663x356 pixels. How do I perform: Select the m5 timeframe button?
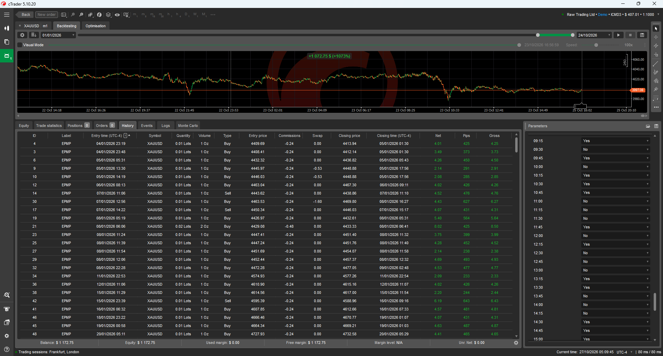pyautogui.click(x=143, y=15)
